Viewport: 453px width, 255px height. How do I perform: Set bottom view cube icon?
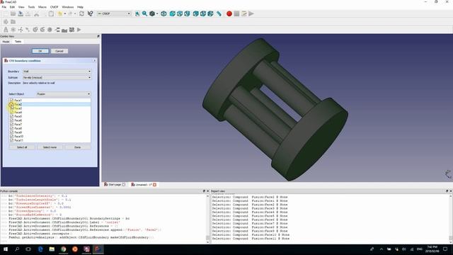(x=203, y=13)
